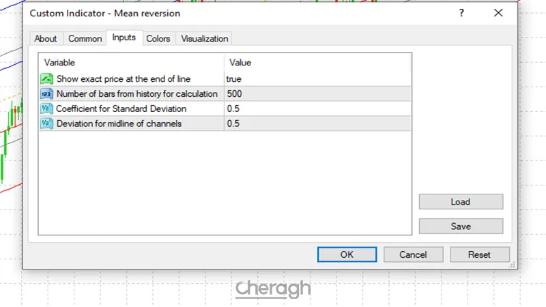Image resolution: width=546 pixels, height=307 pixels.
Task: Select the Inputs tab
Action: [x=124, y=38]
